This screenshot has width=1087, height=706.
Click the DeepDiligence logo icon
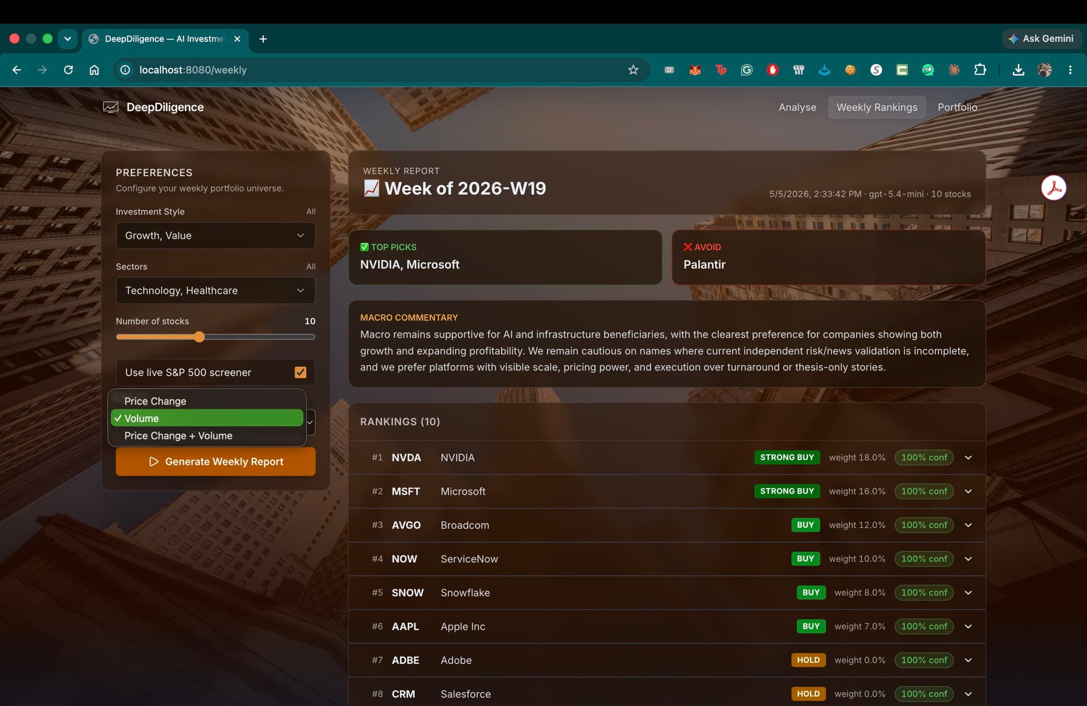[110, 107]
